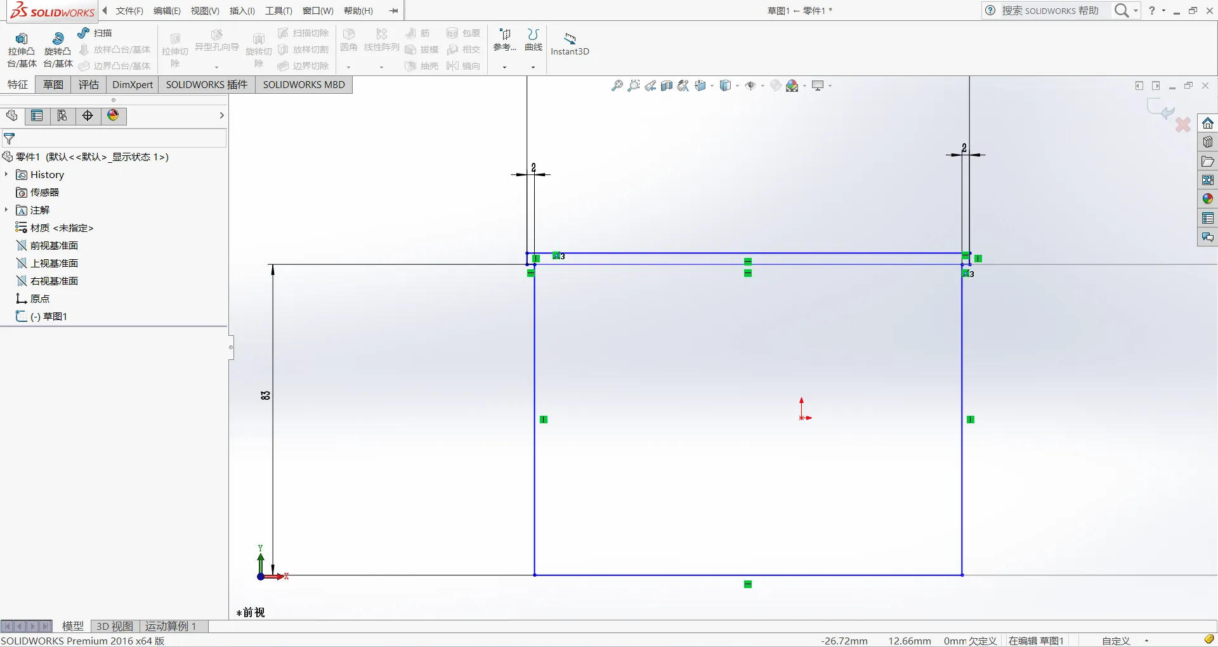
Task: Click the red X cancel sketch icon
Action: [1183, 124]
